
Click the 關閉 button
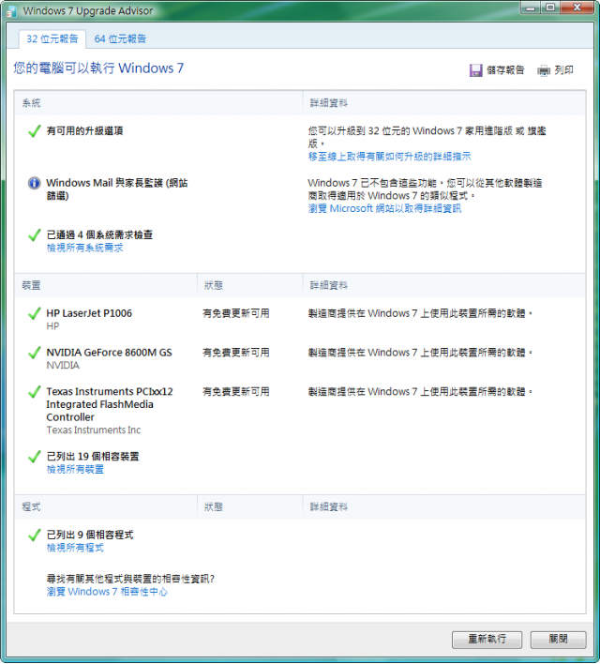coord(558,640)
